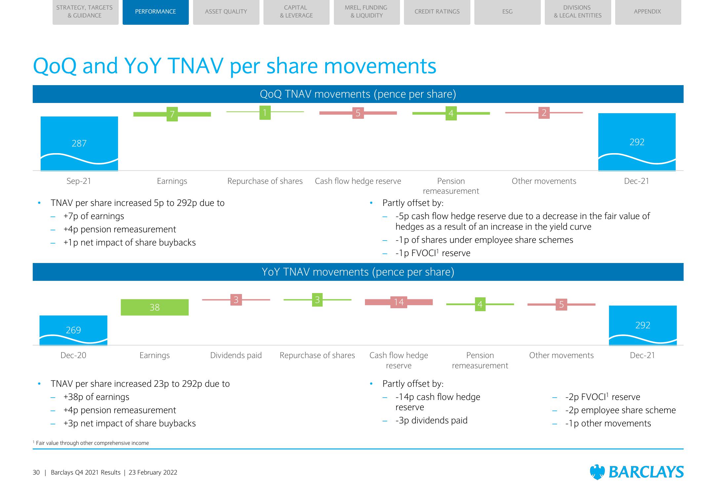Open Divisions & Legal Entities tab
Viewport: 716px width, 495px height.
click(578, 12)
